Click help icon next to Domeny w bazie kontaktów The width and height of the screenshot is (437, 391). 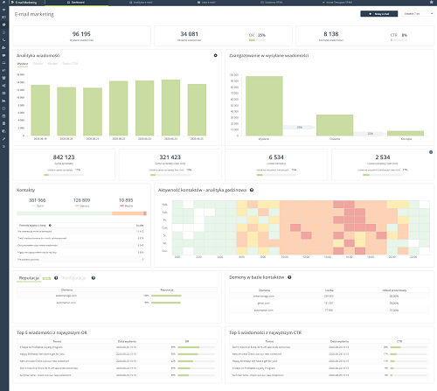pos(289,277)
